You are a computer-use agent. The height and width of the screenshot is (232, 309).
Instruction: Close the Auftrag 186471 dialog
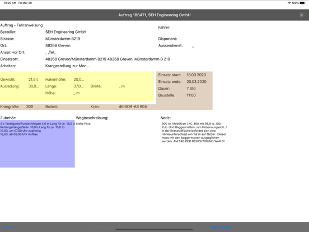point(301,15)
